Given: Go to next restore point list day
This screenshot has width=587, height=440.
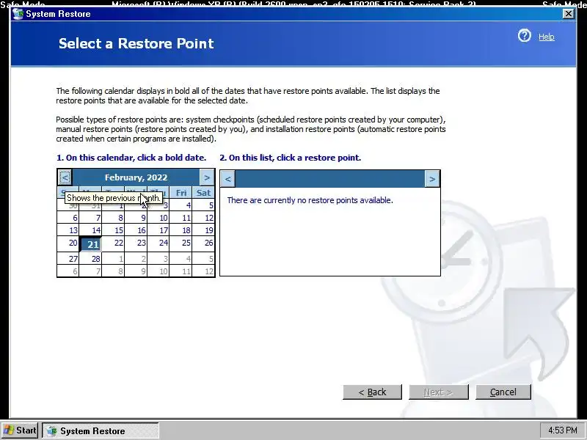Looking at the screenshot, I should click(x=432, y=179).
